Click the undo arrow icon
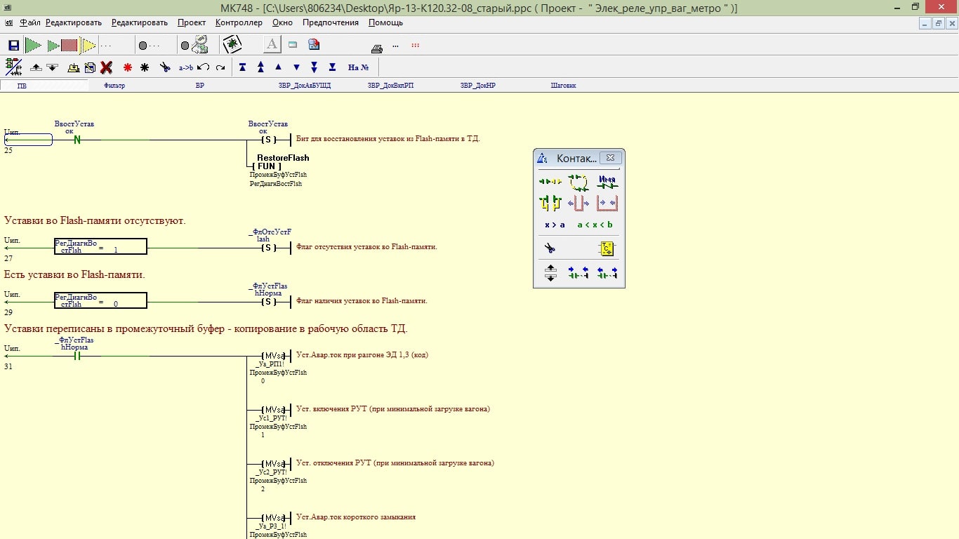The width and height of the screenshot is (959, 539). click(x=203, y=67)
